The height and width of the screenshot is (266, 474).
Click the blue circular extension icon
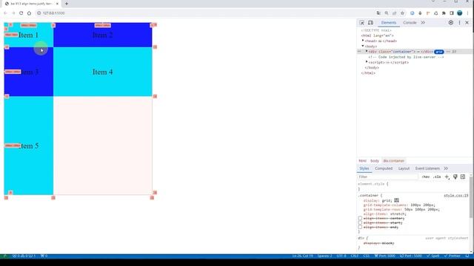(x=412, y=13)
